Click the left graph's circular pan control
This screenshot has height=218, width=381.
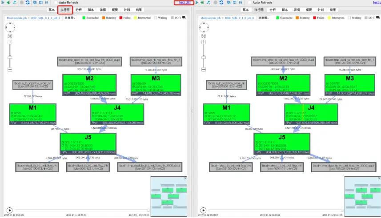point(10,27)
